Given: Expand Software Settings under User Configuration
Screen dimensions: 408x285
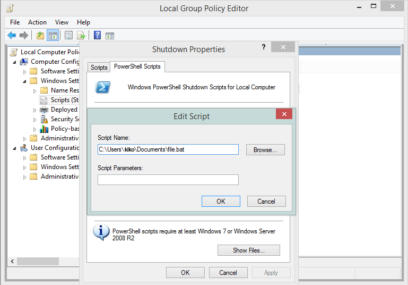Looking at the screenshot, I should [25, 158].
